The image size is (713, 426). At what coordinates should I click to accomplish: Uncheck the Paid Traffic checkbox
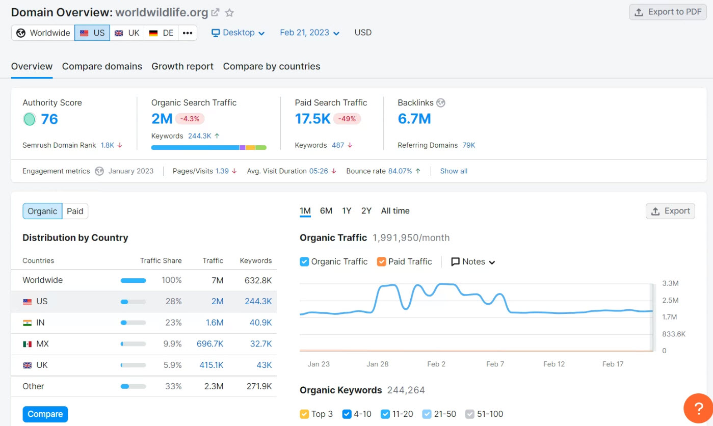[x=381, y=261]
